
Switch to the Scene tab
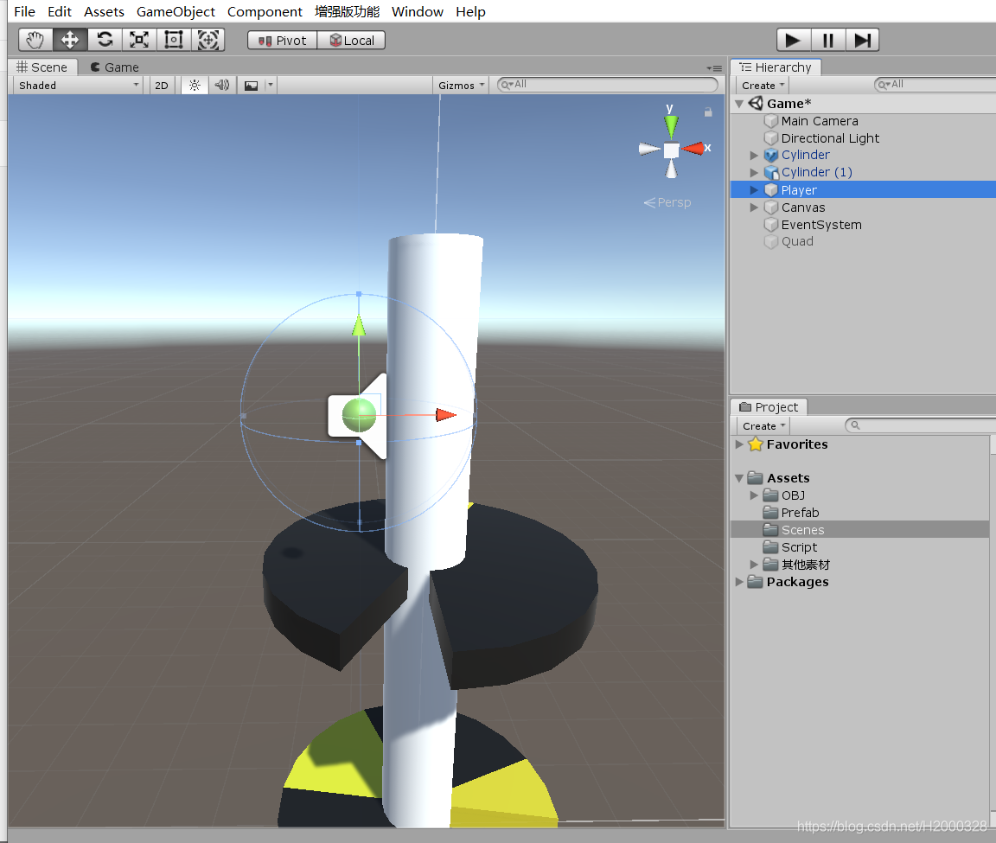pos(42,67)
